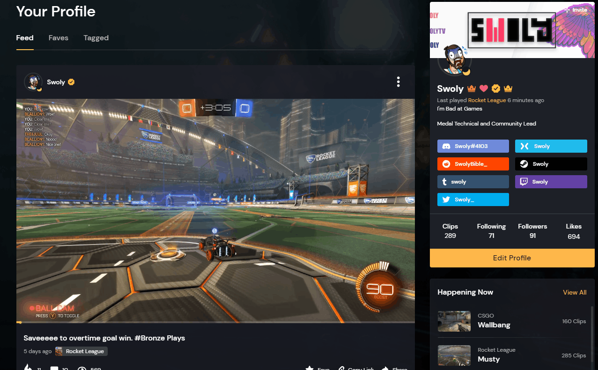598x370 pixels.
Task: Click Twitter bird logo icon
Action: [x=446, y=200]
